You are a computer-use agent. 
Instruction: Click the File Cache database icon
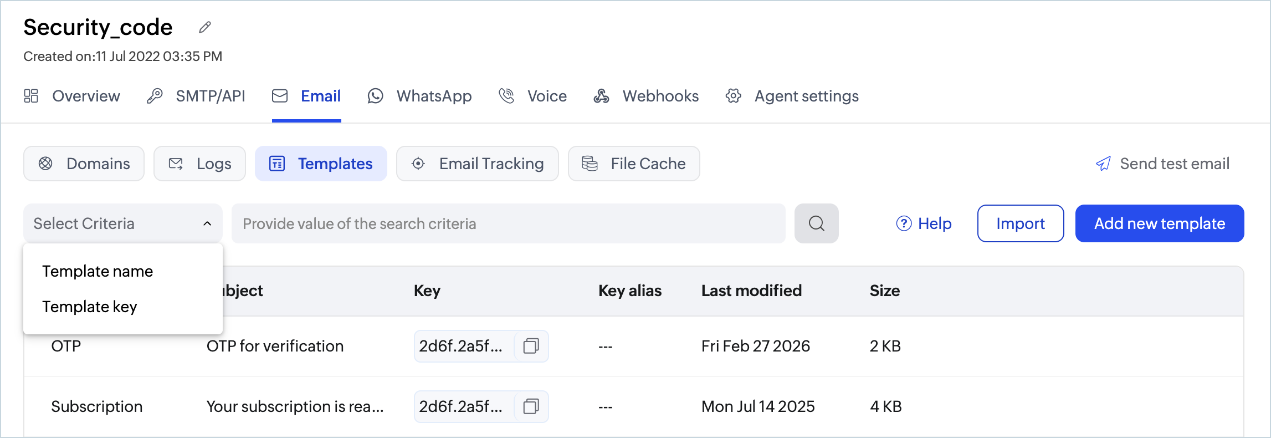[x=590, y=164]
